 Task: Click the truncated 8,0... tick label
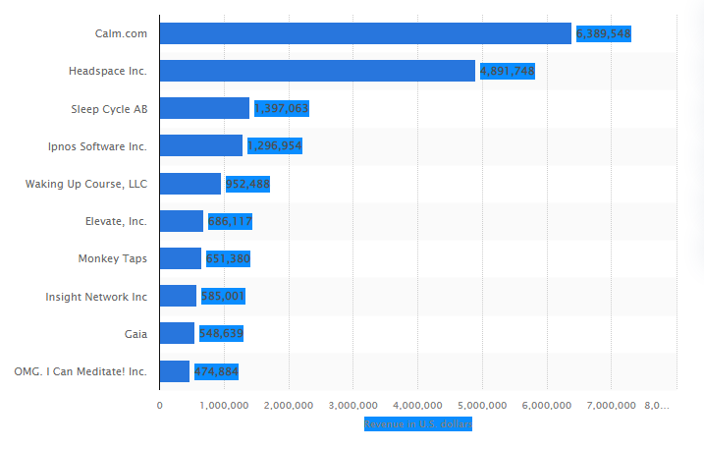[657, 406]
